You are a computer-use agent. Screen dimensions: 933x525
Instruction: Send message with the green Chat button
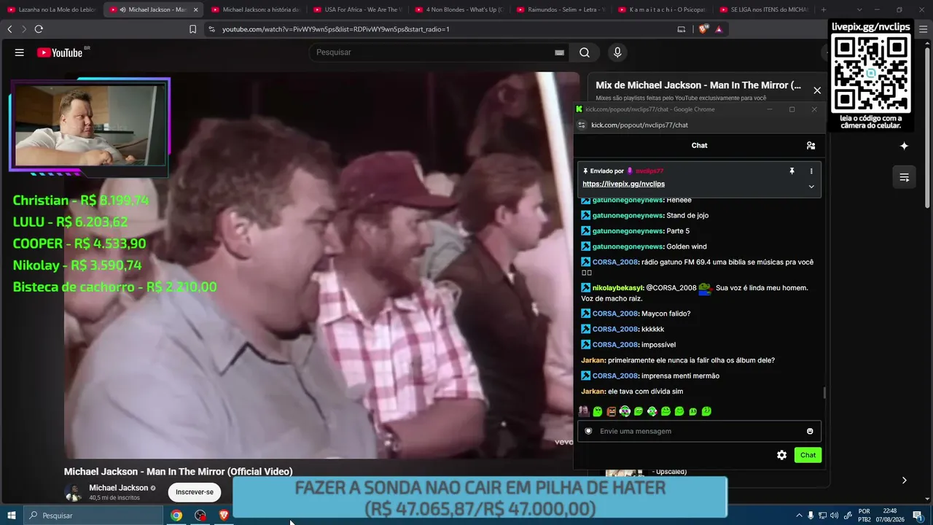[x=808, y=455]
